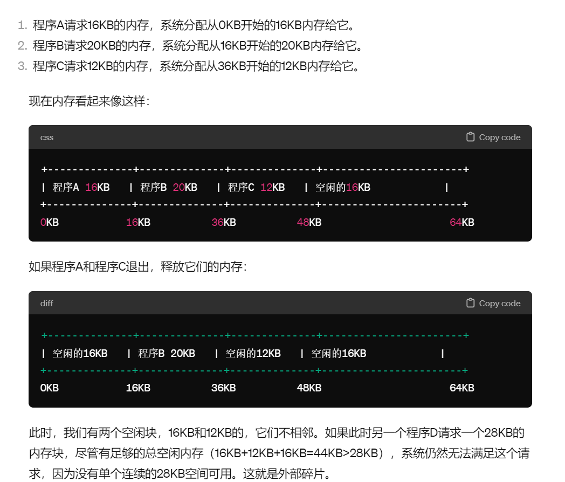Click 64KB label in diff block

462,388
